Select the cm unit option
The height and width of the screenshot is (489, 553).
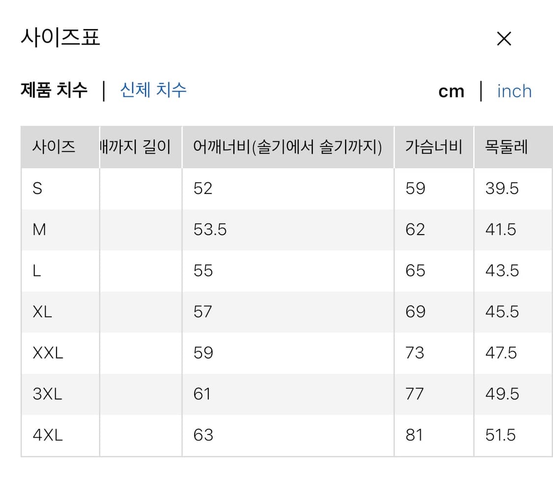451,91
